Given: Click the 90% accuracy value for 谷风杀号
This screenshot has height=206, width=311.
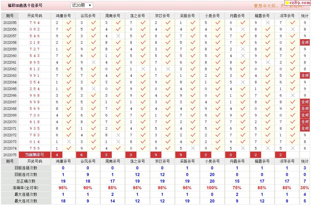Looking at the screenshot, I should [x=88, y=188].
